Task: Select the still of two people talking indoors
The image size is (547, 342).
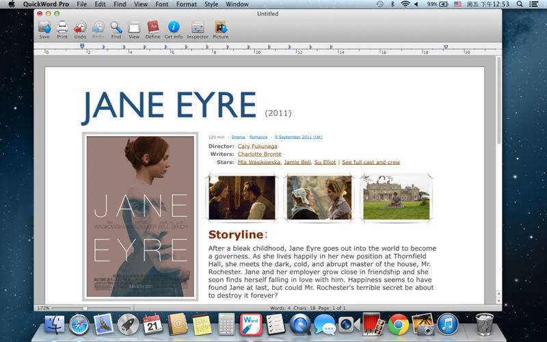Action: click(x=242, y=198)
